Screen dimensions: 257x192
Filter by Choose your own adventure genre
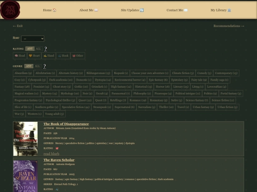tap(150, 73)
